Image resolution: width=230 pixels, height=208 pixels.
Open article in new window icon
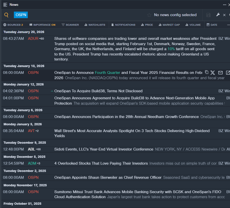[x=228, y=73]
